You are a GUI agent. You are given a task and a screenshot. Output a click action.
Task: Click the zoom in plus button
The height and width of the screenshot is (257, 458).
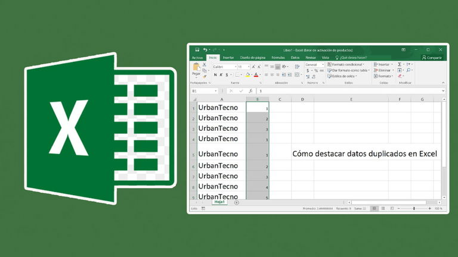coord(429,209)
